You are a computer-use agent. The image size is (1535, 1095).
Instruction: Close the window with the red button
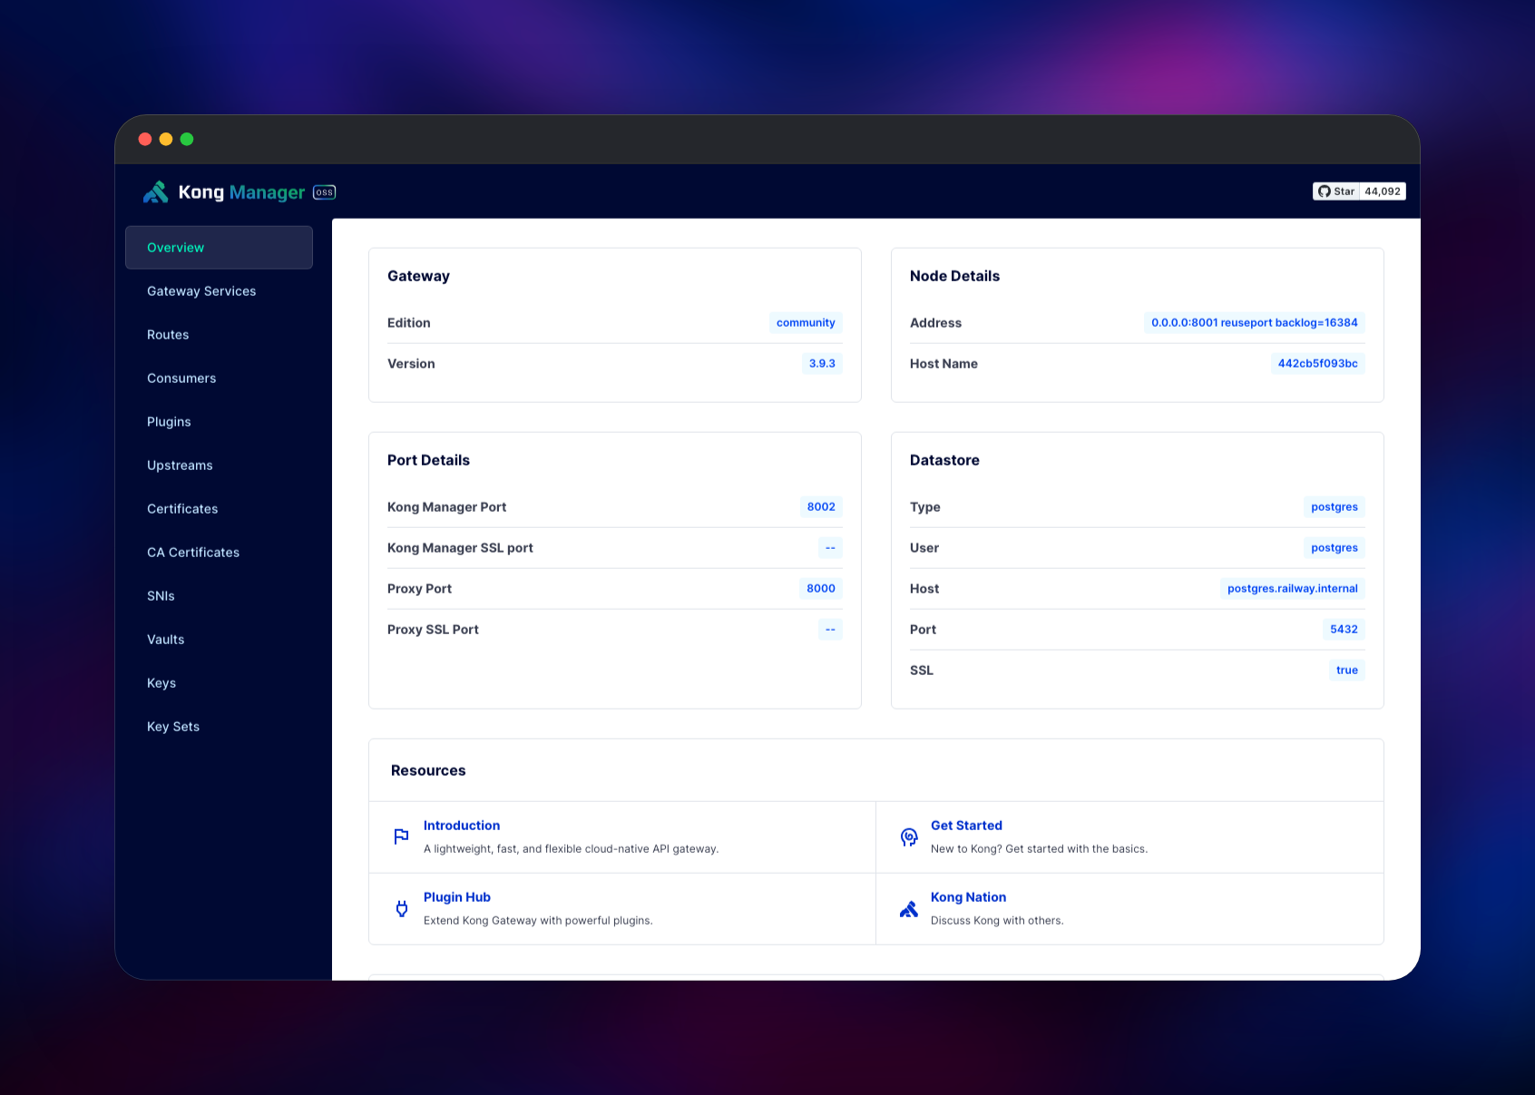(x=145, y=139)
